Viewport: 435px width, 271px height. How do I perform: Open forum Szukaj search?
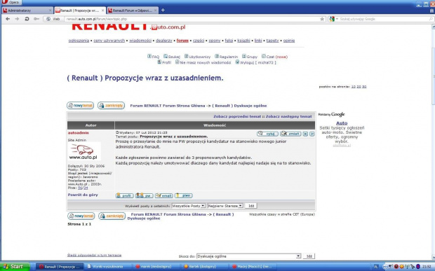tap(172, 57)
